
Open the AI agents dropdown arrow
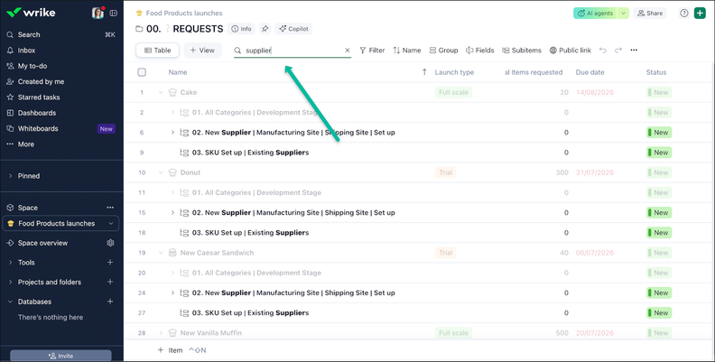coord(623,14)
